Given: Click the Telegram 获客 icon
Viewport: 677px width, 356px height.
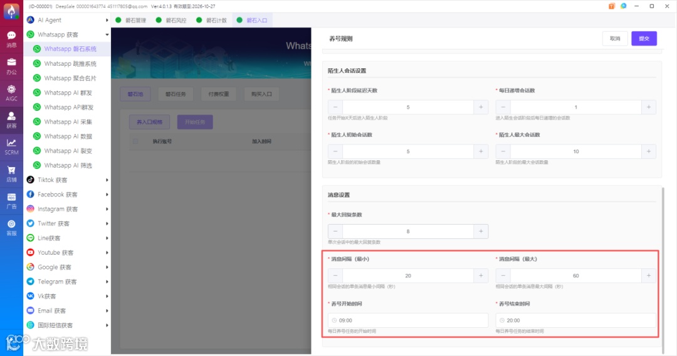Looking at the screenshot, I should pos(30,282).
